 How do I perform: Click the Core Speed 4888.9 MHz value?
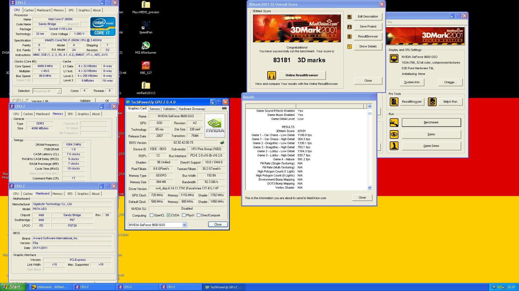pos(45,66)
